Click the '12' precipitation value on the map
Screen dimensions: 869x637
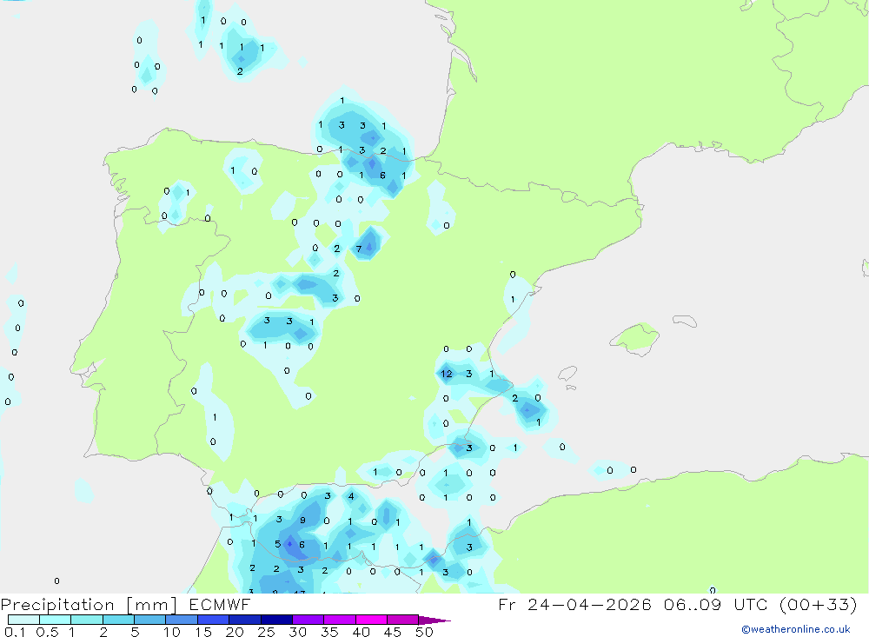(446, 375)
